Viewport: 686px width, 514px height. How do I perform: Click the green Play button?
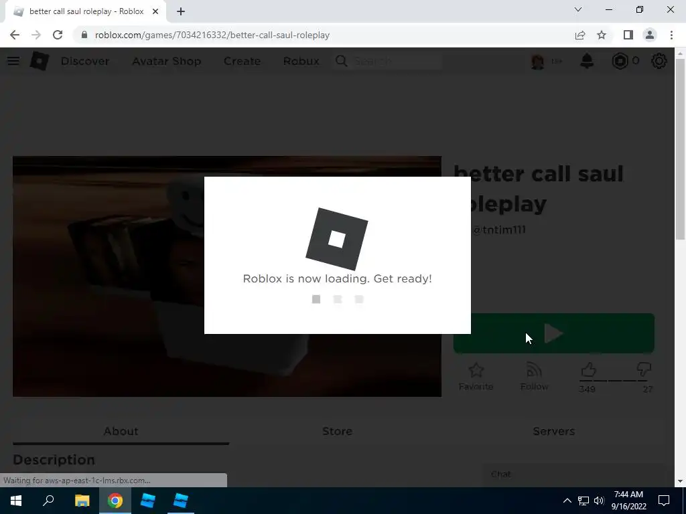point(554,333)
